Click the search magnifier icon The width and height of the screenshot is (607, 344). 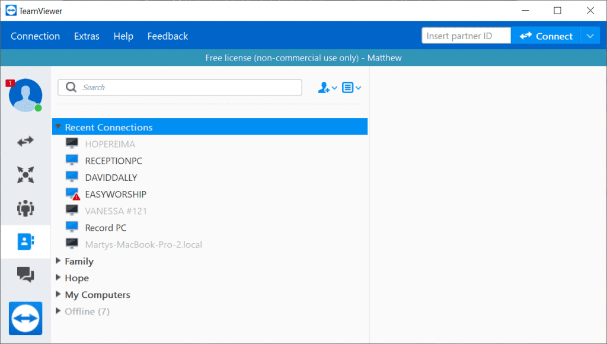point(71,87)
